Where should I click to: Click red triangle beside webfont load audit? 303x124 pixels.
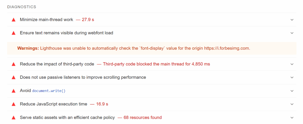(x=13, y=33)
